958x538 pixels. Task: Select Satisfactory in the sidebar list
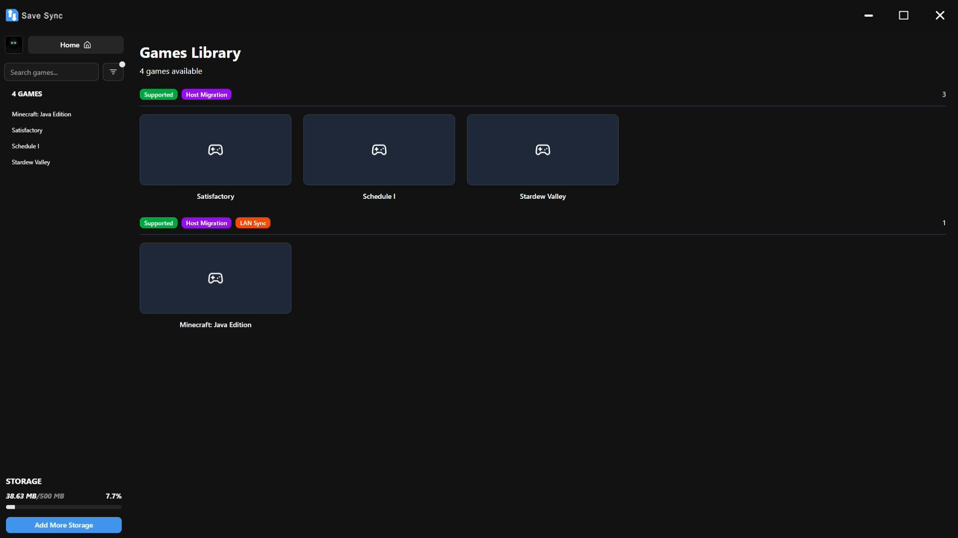coord(27,130)
